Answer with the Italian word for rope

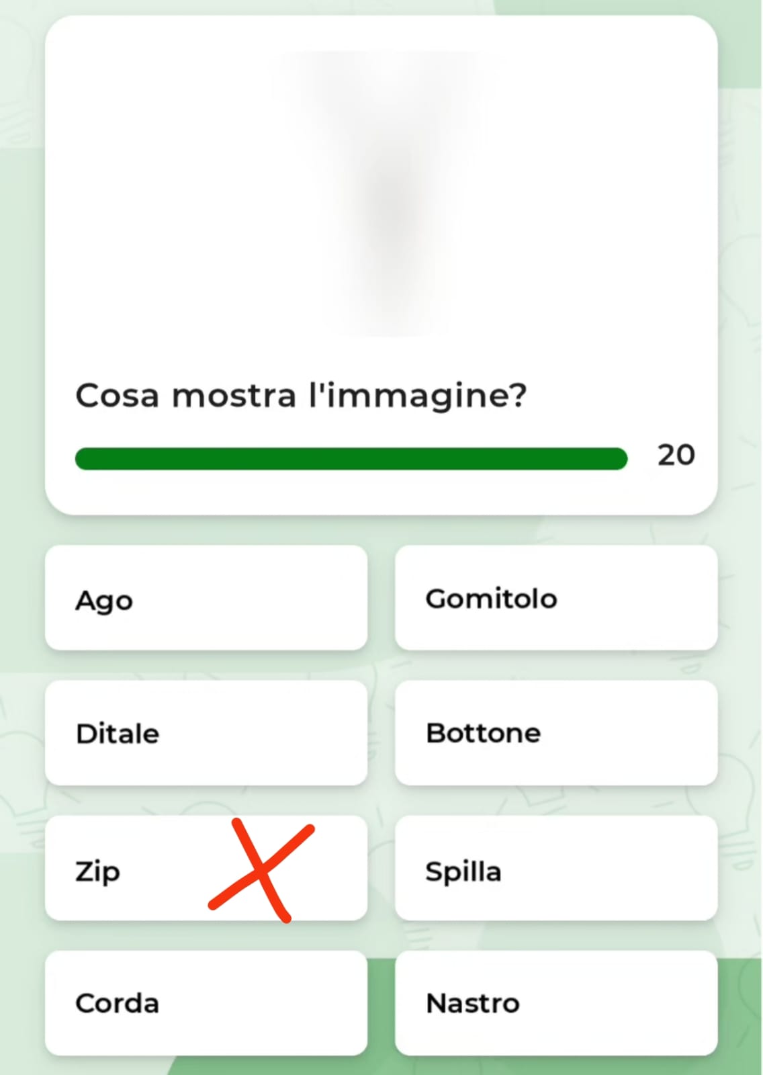click(206, 1003)
